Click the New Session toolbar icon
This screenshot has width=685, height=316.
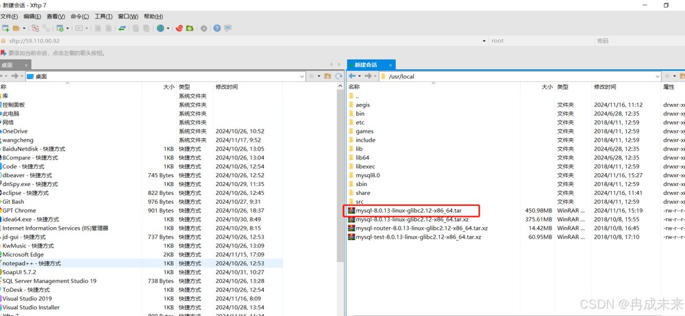point(5,28)
